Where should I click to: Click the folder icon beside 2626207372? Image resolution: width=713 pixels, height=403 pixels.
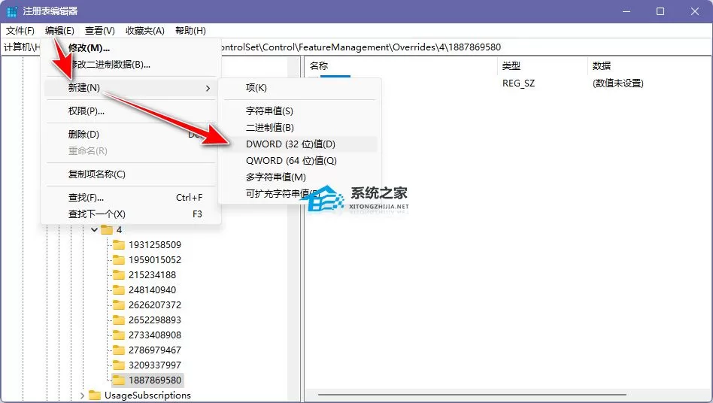(x=119, y=305)
